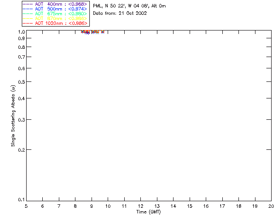The image size is (279, 223).
Task: Click the x-axis tick label 5
Action: [x=26, y=206]
